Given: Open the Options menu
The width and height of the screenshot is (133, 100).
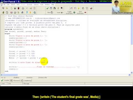Looking at the screenshot, I should tap(36, 4).
